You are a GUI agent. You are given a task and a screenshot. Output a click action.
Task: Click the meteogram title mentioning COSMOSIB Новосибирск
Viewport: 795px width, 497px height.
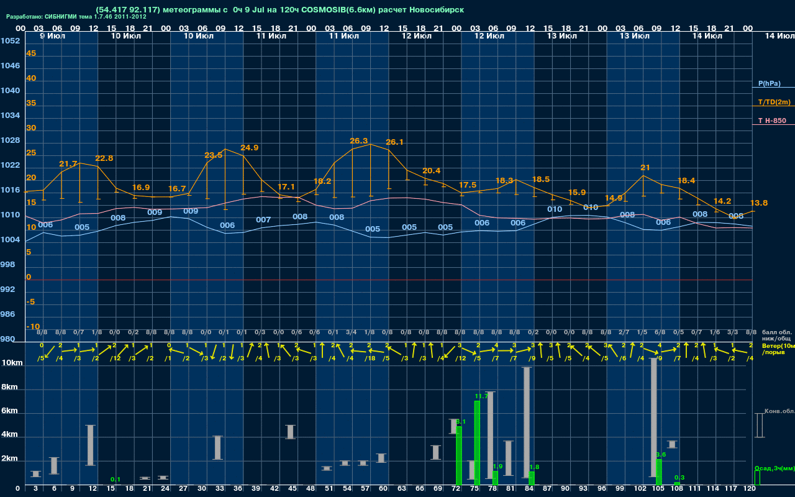tap(279, 10)
